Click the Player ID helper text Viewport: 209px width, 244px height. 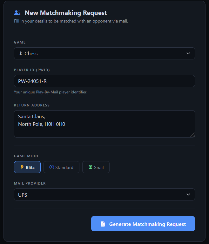click(51, 92)
